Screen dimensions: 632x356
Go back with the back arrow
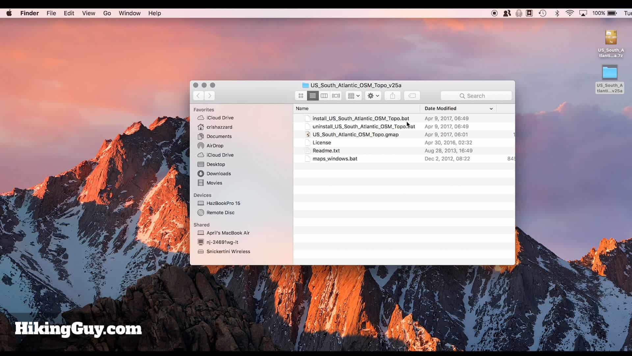click(x=198, y=96)
